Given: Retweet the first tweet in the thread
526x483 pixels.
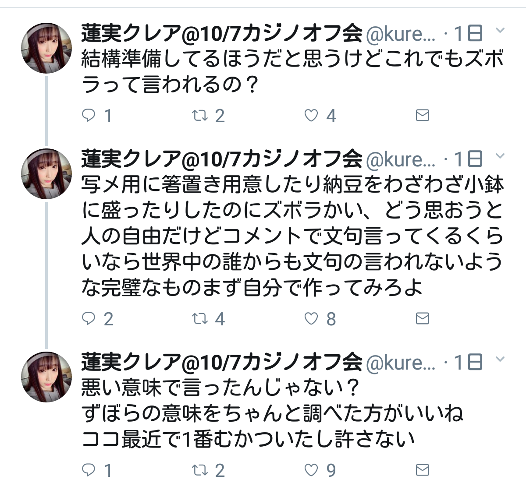Looking at the screenshot, I should point(200,116).
